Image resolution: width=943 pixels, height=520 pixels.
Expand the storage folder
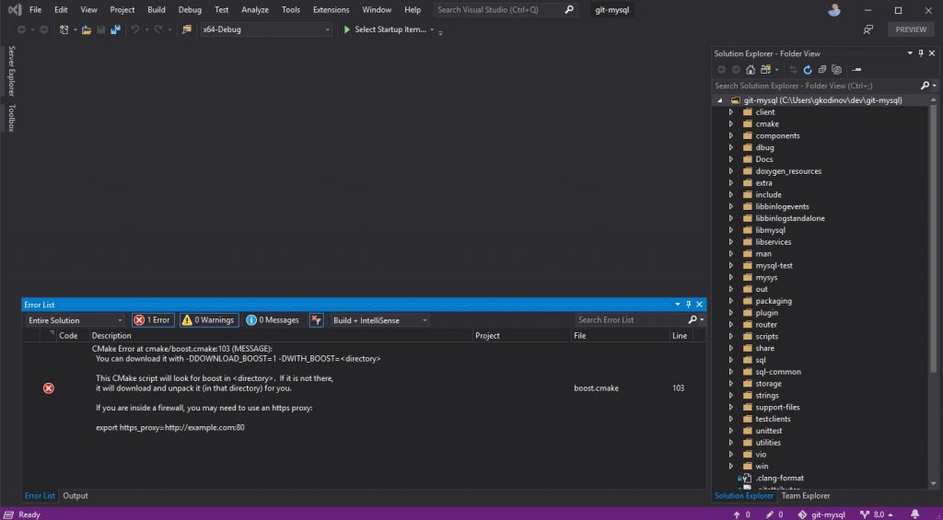point(730,384)
